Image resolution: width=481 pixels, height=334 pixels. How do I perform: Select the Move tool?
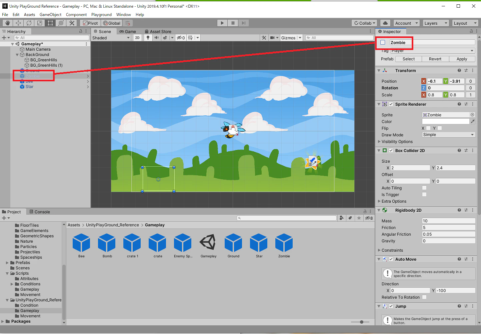[18, 23]
